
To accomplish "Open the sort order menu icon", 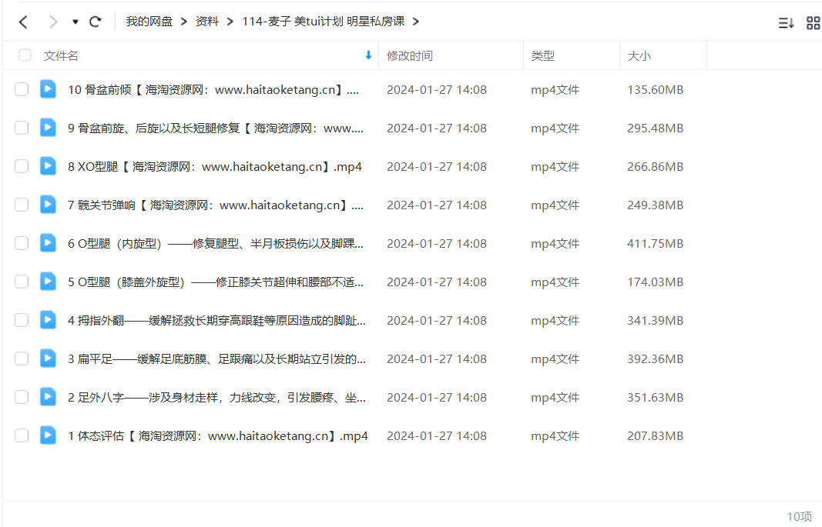I will tap(786, 23).
